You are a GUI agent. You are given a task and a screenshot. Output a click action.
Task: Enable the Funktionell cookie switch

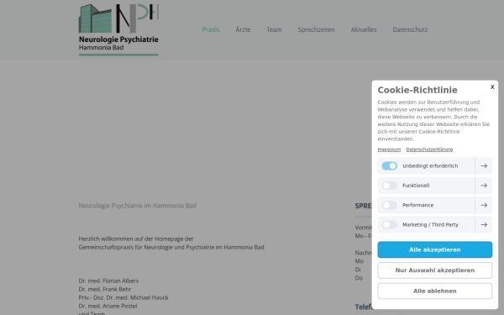pyautogui.click(x=389, y=186)
